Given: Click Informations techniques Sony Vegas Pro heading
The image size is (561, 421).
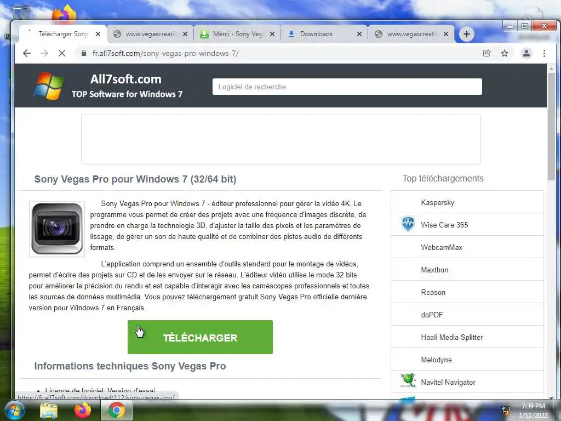Looking at the screenshot, I should [x=130, y=366].
